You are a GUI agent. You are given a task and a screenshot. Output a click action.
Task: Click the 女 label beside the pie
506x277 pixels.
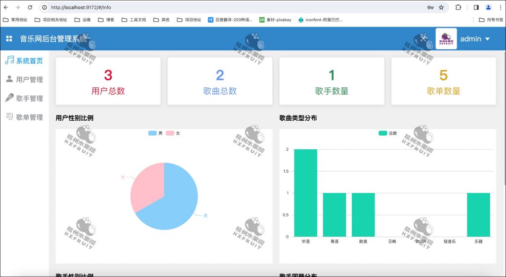pos(123,177)
